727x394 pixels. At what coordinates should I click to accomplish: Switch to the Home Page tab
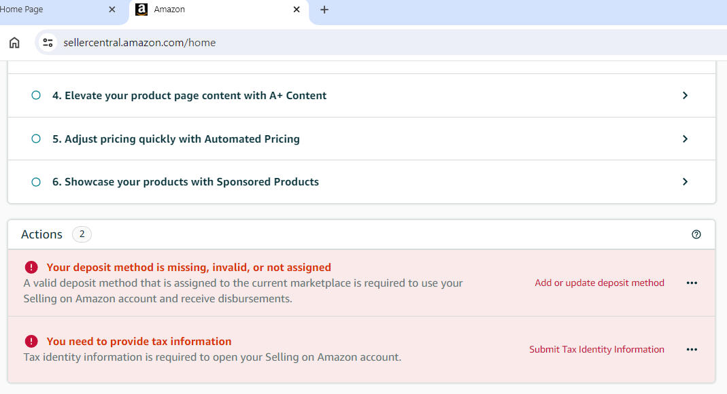tap(41, 10)
